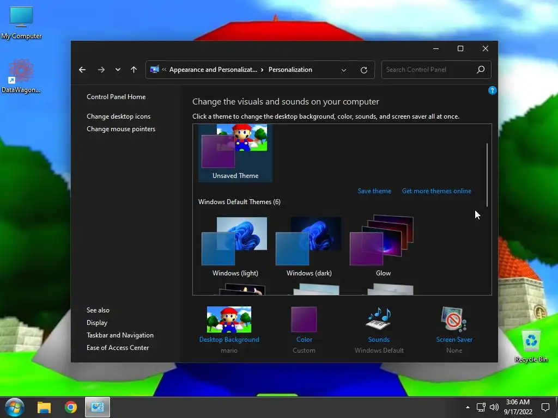The width and height of the screenshot is (558, 418).
Task: Open Help via the blue question mark
Action: (x=492, y=90)
